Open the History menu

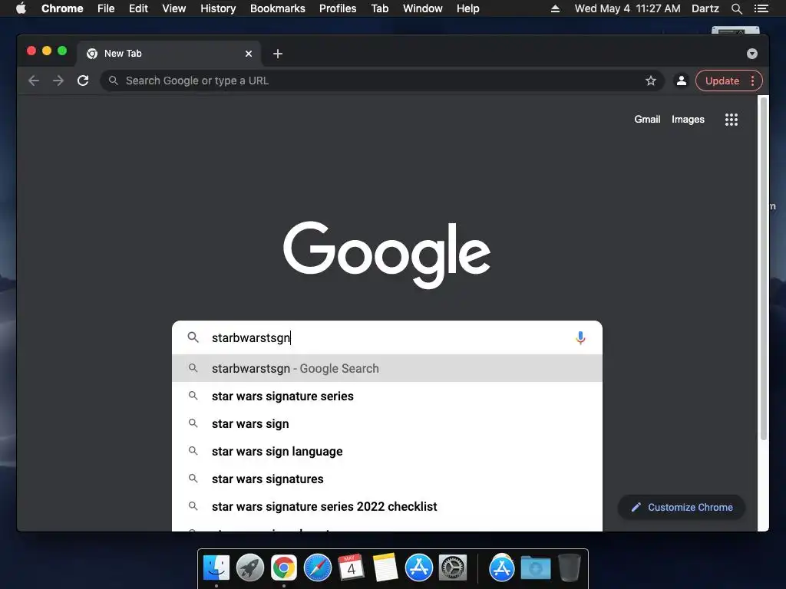click(x=218, y=8)
